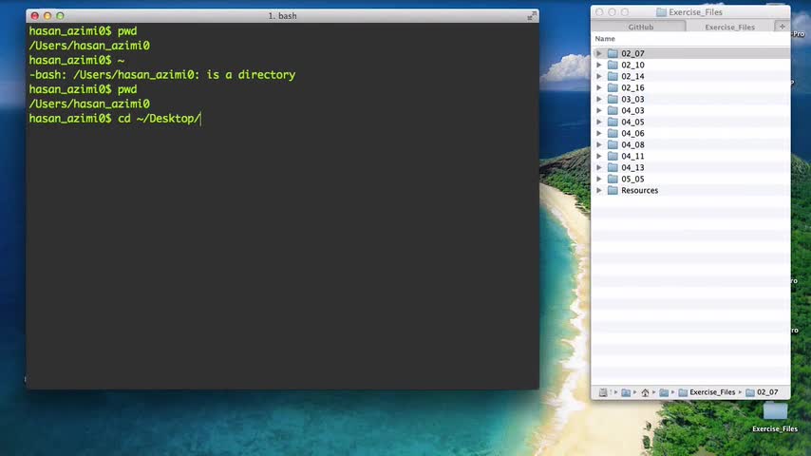This screenshot has height=456, width=811.
Task: Minimize the bash terminal window
Action: tap(47, 16)
